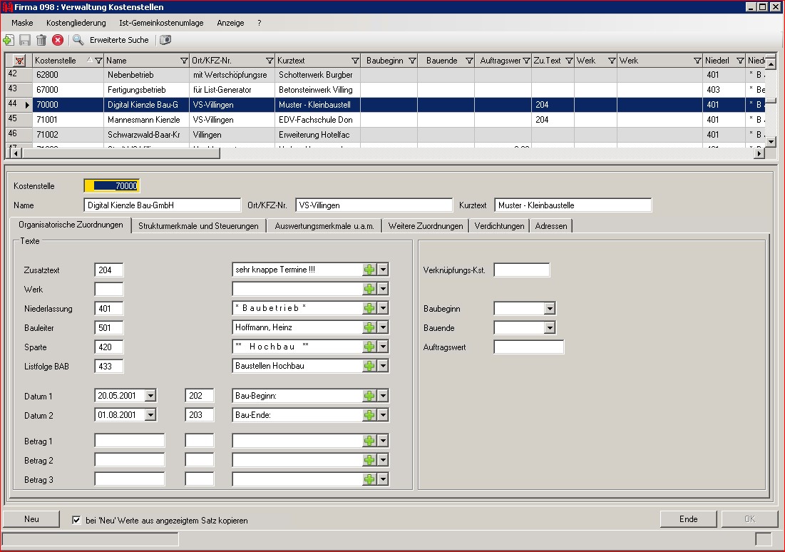Open the Baubeginn dropdown

point(549,309)
